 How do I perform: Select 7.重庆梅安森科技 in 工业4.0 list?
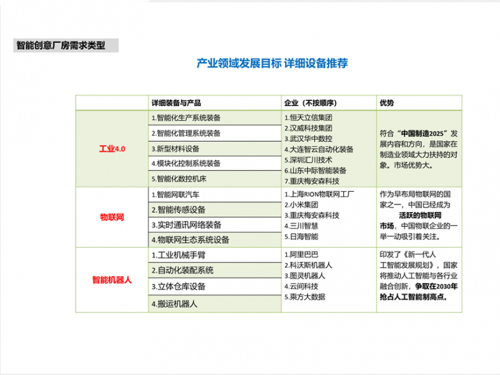[312, 181]
